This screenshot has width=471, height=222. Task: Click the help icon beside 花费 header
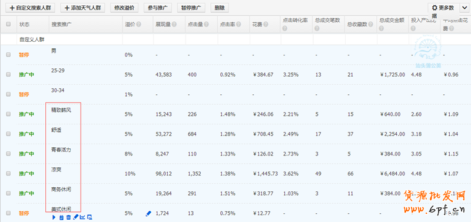tap(266, 24)
